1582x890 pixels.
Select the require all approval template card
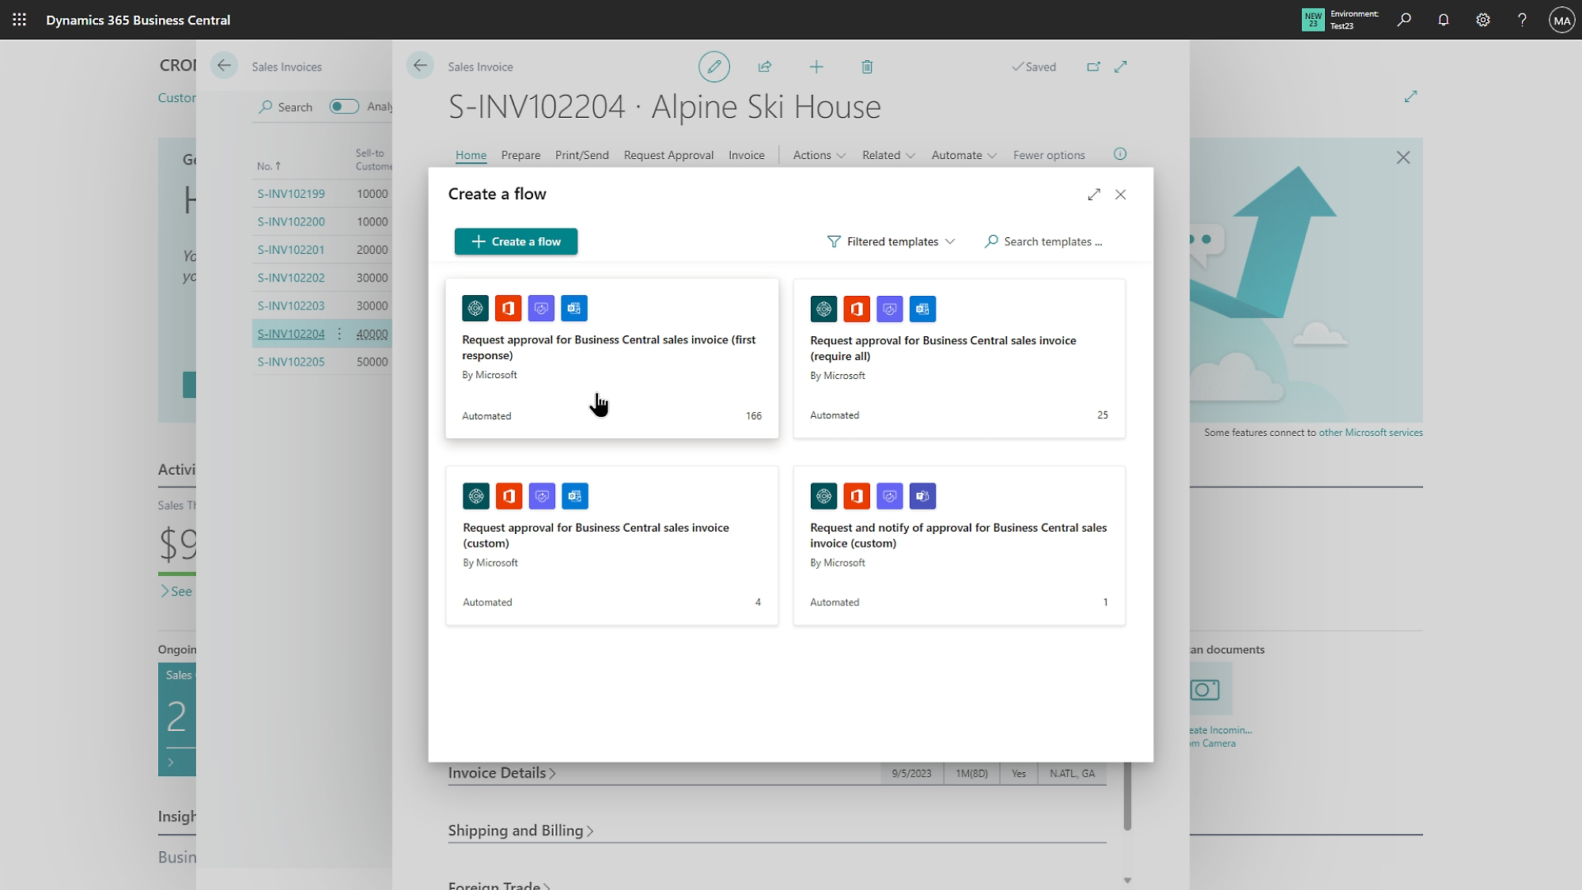click(959, 358)
